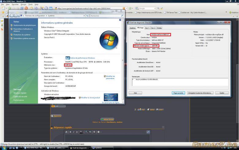Open the File menu in Maxthon
The width and height of the screenshot is (239, 150).
tap(2, 4)
